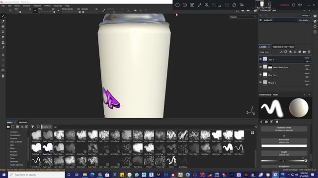Select the Polygon Fill tool
The height and width of the screenshot is (178, 318).
3,32
